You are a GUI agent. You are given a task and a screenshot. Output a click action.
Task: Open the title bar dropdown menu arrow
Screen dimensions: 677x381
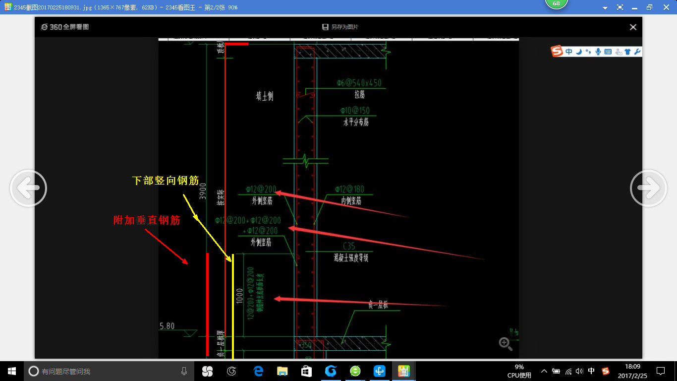pyautogui.click(x=605, y=7)
